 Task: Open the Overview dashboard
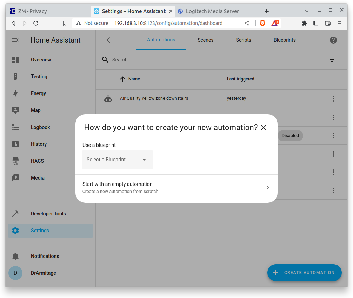coord(51,60)
